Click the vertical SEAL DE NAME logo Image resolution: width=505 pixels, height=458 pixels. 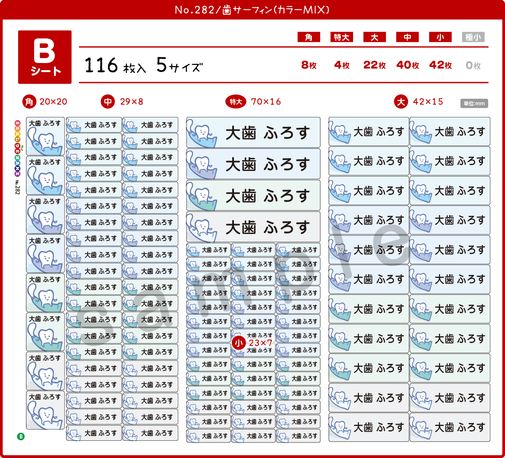point(17,148)
